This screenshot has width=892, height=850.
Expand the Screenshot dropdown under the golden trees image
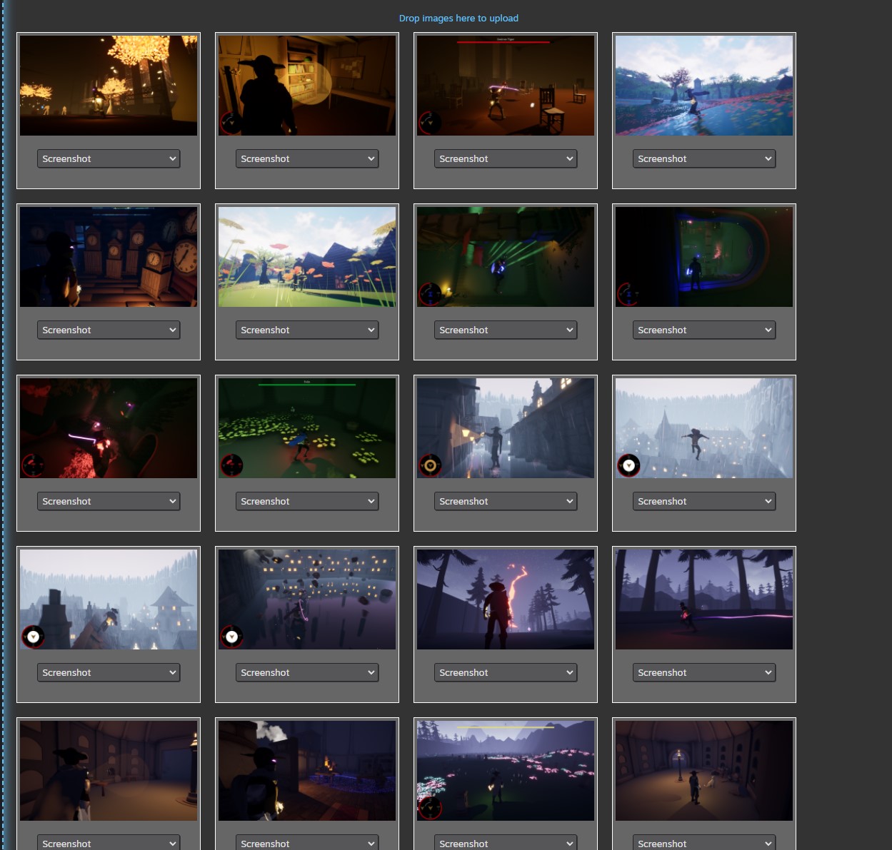(109, 159)
